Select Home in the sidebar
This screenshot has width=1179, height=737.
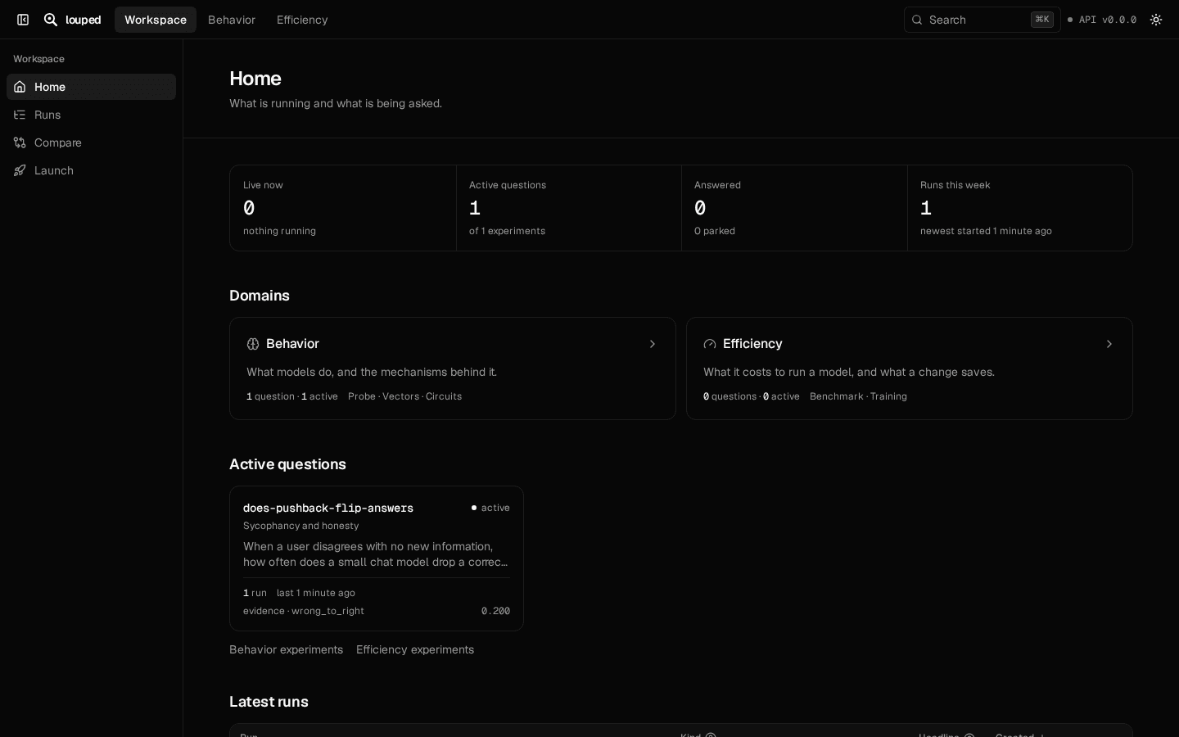pyautogui.click(x=91, y=87)
